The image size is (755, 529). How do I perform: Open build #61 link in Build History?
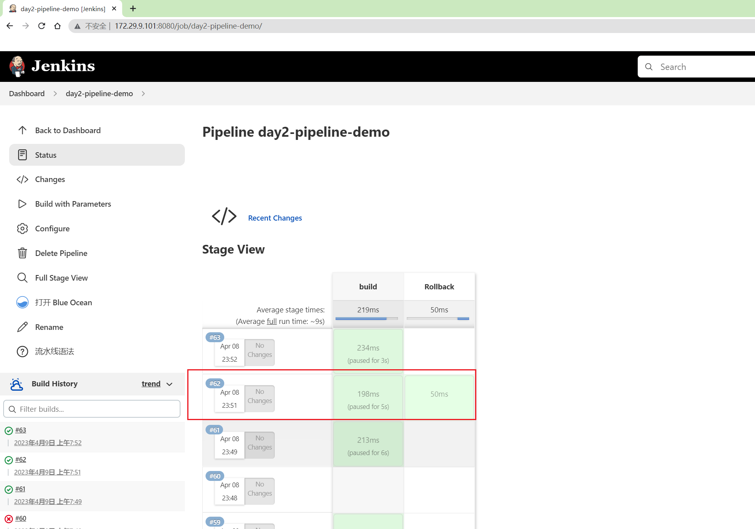pyautogui.click(x=20, y=489)
